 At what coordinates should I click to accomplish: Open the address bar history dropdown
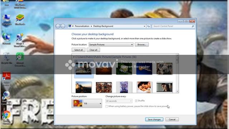144,26
